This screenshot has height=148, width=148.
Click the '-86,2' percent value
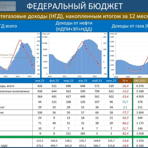(x=125, y=123)
